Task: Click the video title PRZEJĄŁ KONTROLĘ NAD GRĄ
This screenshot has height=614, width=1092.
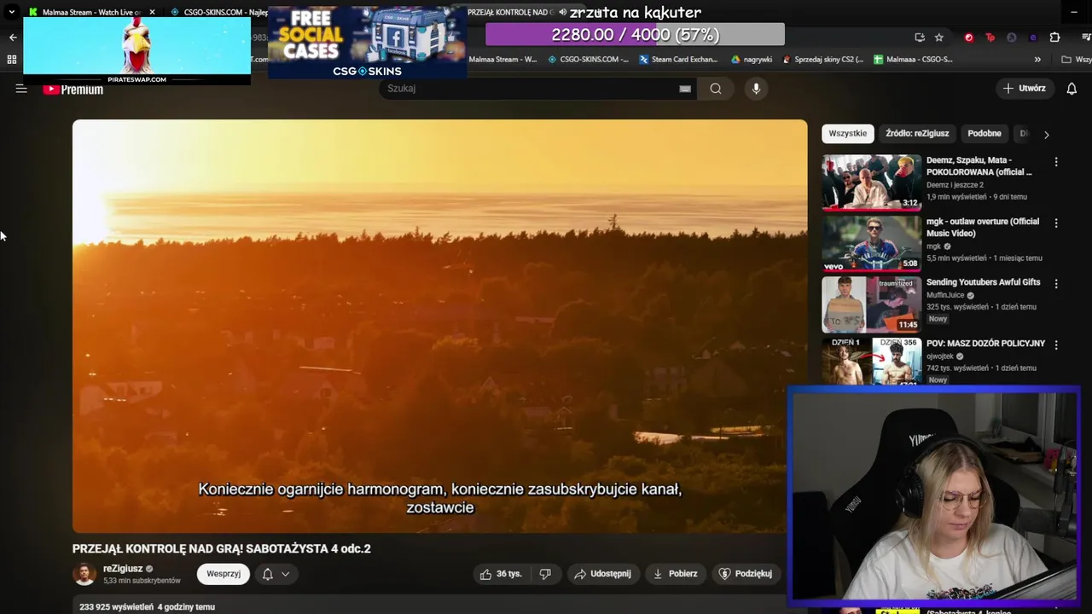Action: click(x=222, y=548)
